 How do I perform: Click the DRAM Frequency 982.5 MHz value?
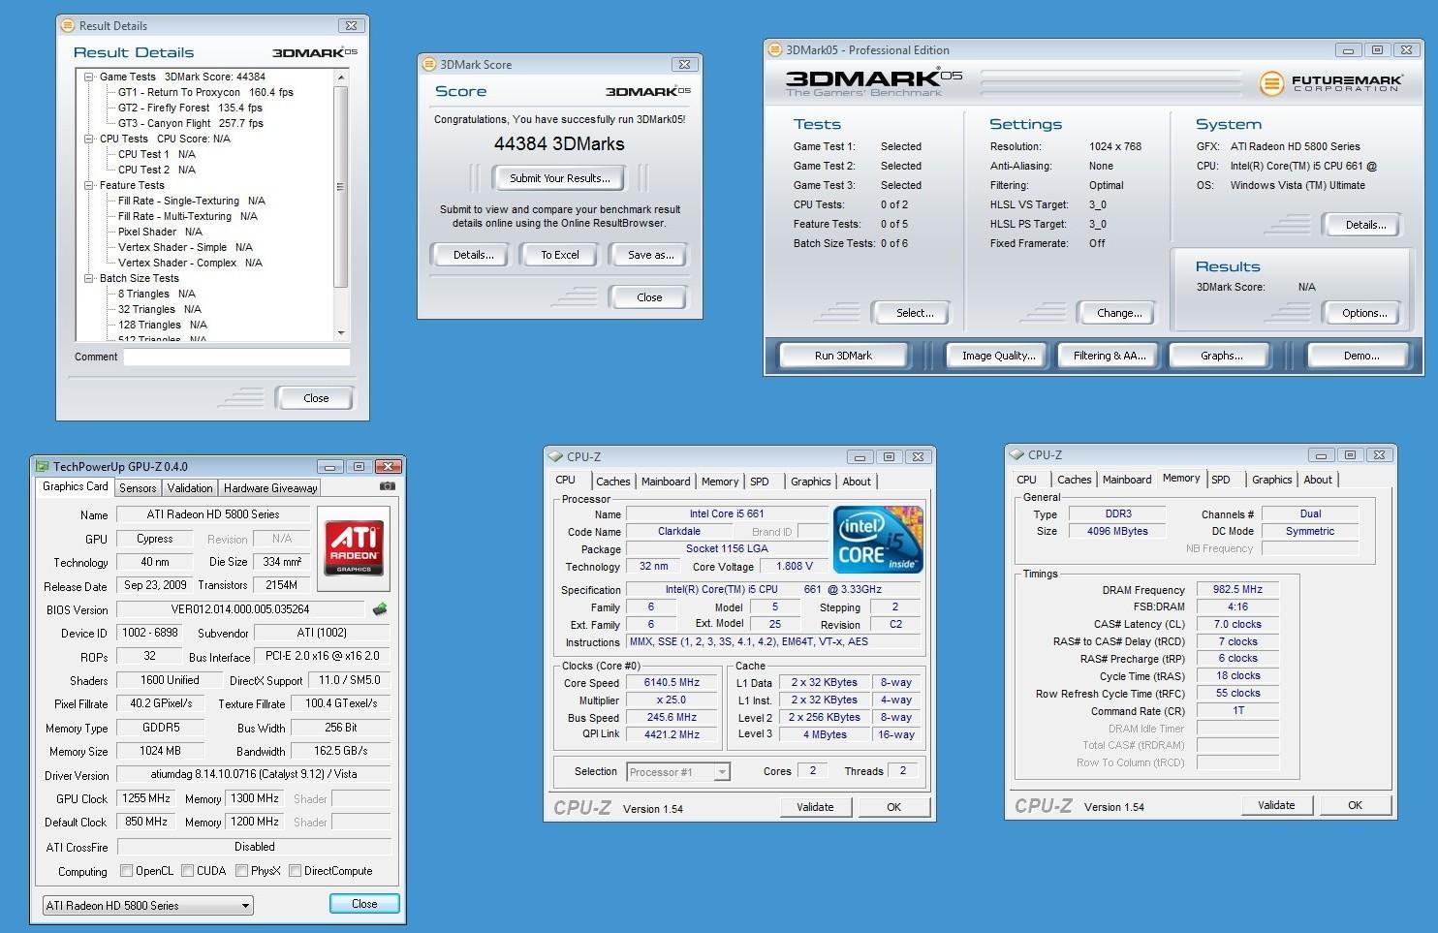pyautogui.click(x=1237, y=589)
